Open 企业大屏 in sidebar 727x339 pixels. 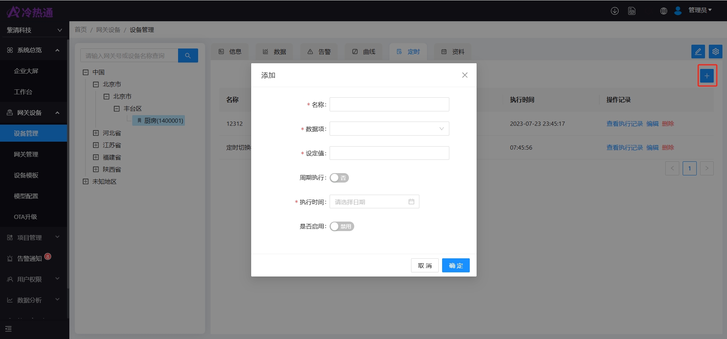click(26, 71)
